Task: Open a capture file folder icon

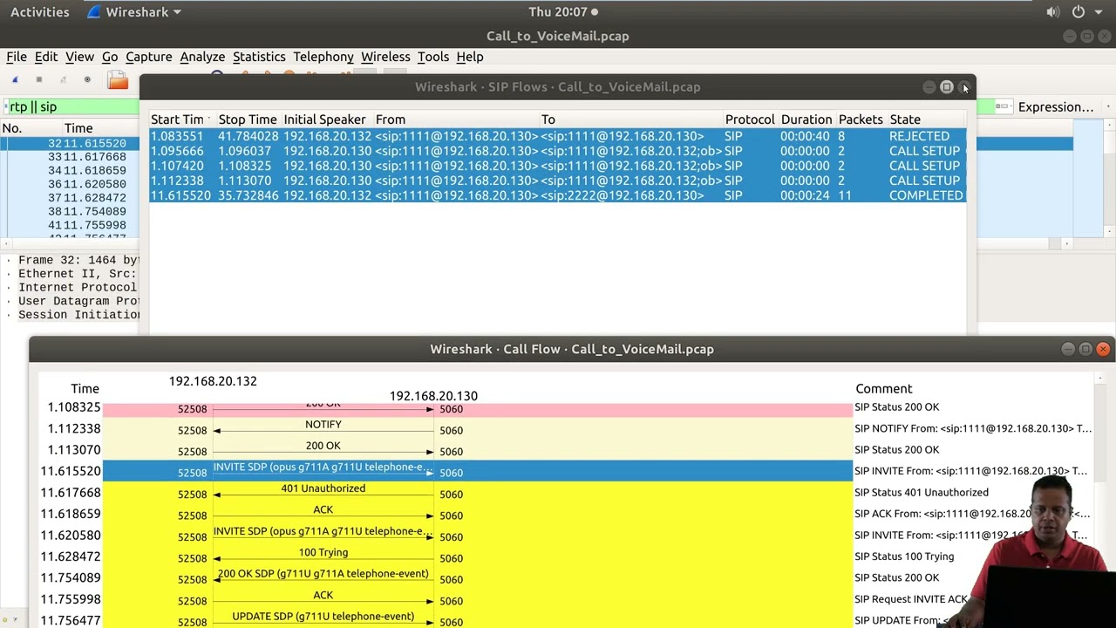Action: pos(118,81)
